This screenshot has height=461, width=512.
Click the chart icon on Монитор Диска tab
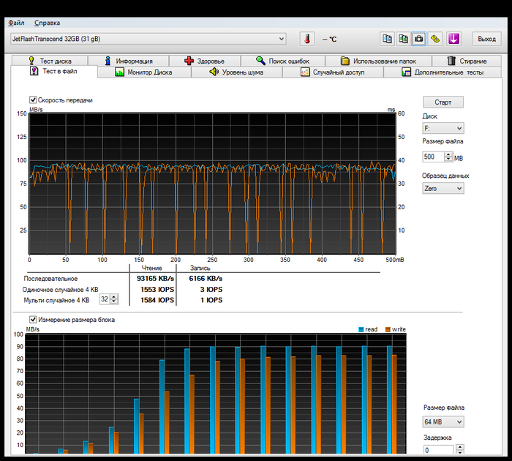[x=119, y=72]
